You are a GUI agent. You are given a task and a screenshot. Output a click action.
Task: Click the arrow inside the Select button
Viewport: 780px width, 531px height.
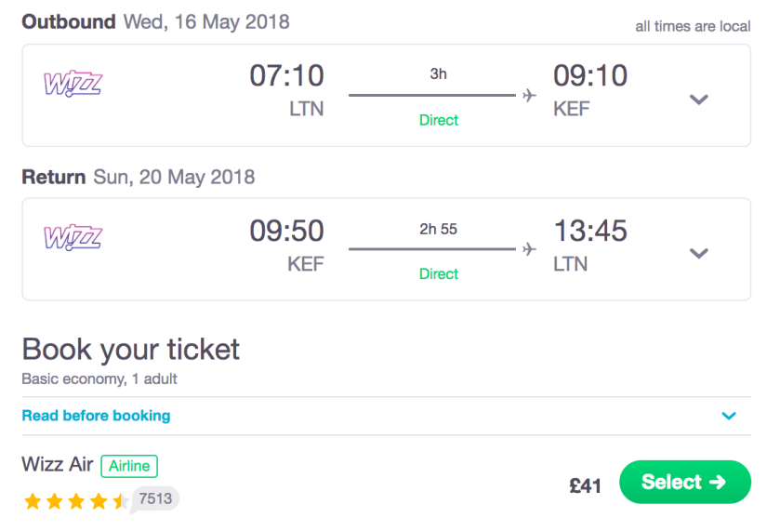tap(717, 482)
